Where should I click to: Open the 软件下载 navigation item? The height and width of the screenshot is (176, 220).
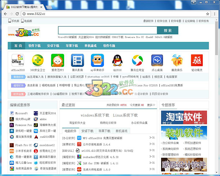click(x=34, y=46)
